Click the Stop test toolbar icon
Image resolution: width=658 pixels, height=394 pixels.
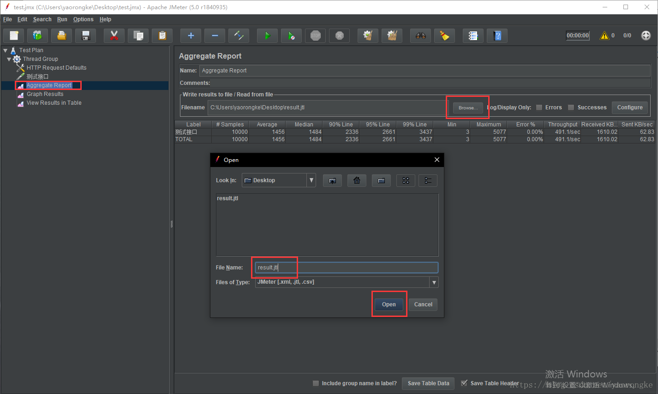click(x=315, y=36)
